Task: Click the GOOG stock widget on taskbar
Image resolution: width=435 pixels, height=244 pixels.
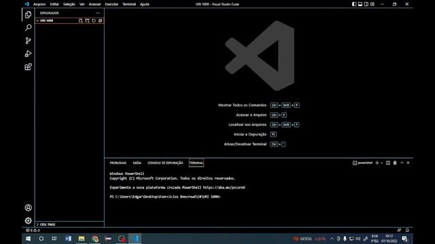Action: [309, 239]
